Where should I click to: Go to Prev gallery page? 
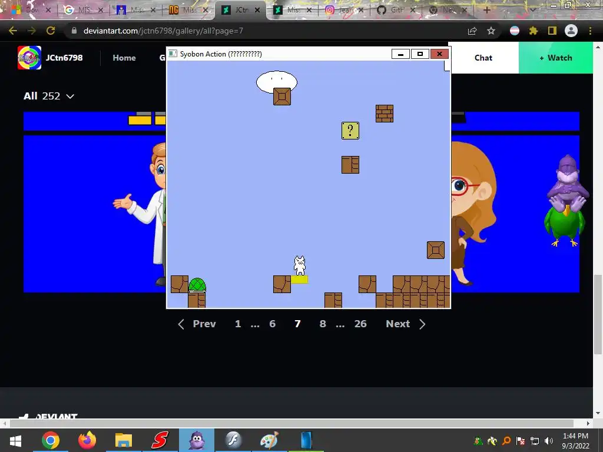[197, 324]
